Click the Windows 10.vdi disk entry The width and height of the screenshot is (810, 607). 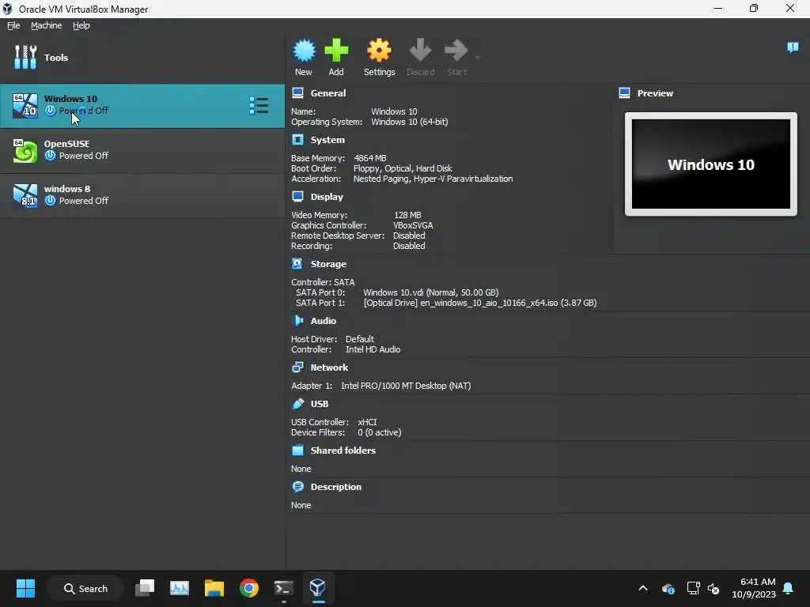click(431, 292)
